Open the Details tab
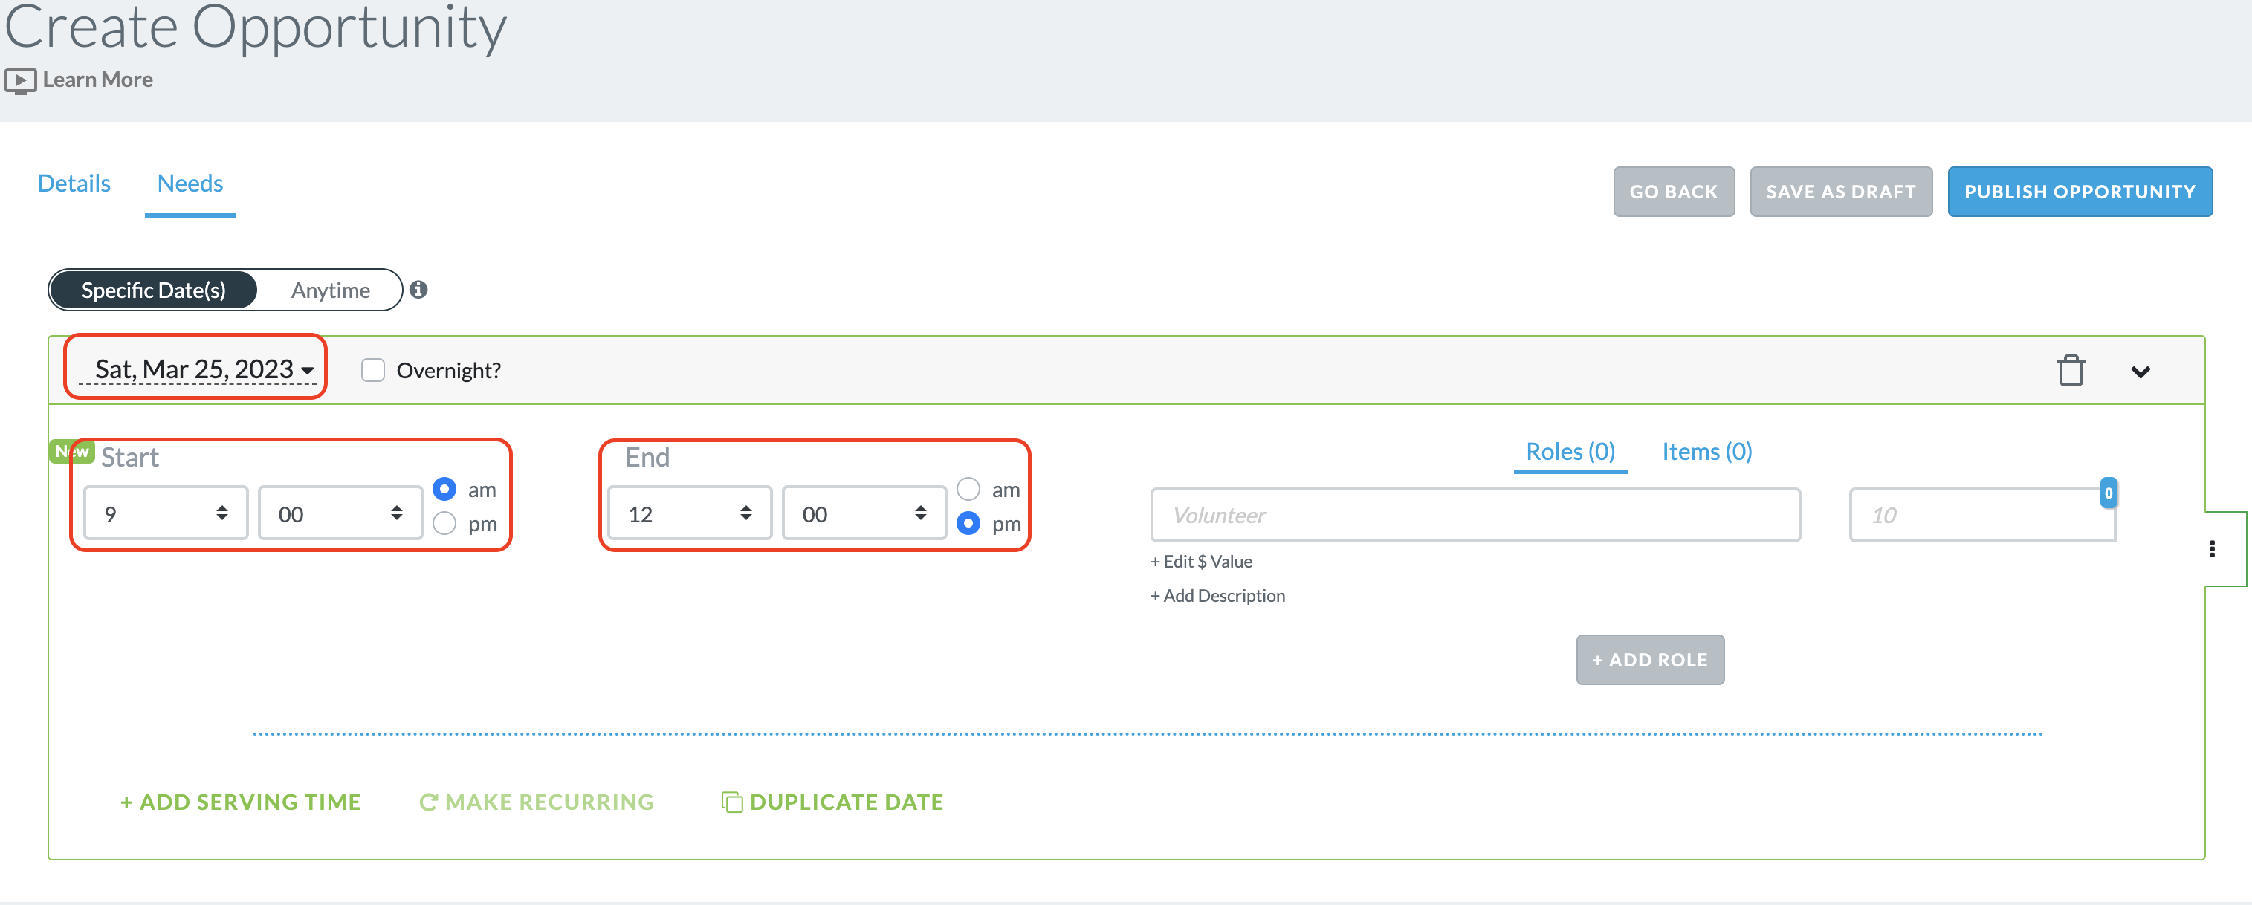The height and width of the screenshot is (905, 2252). click(x=74, y=184)
